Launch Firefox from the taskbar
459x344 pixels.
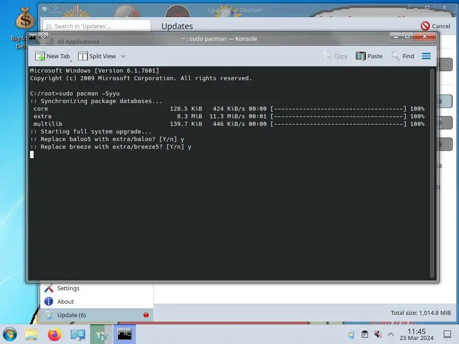[x=54, y=334]
